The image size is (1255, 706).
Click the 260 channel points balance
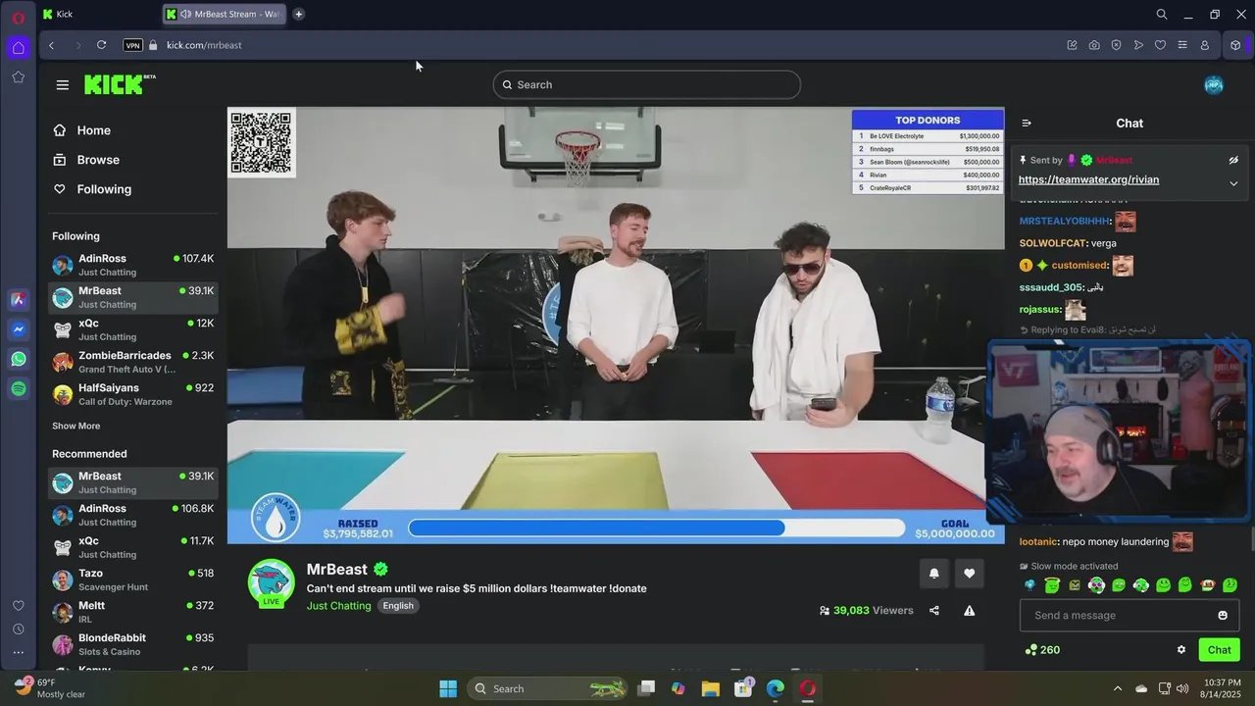[x=1041, y=650]
